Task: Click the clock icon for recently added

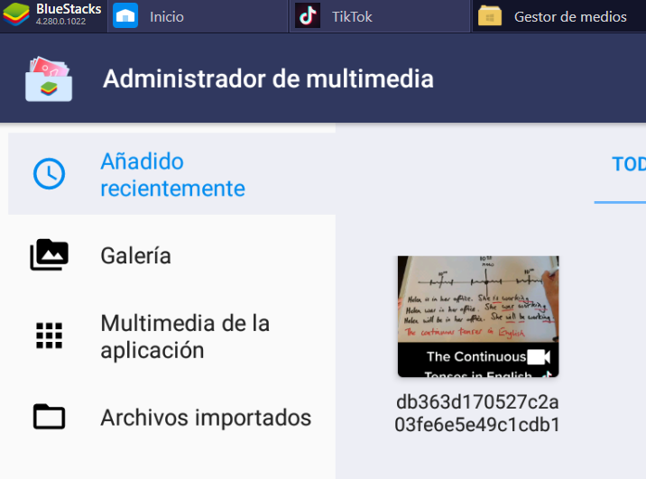Action: coord(49,173)
